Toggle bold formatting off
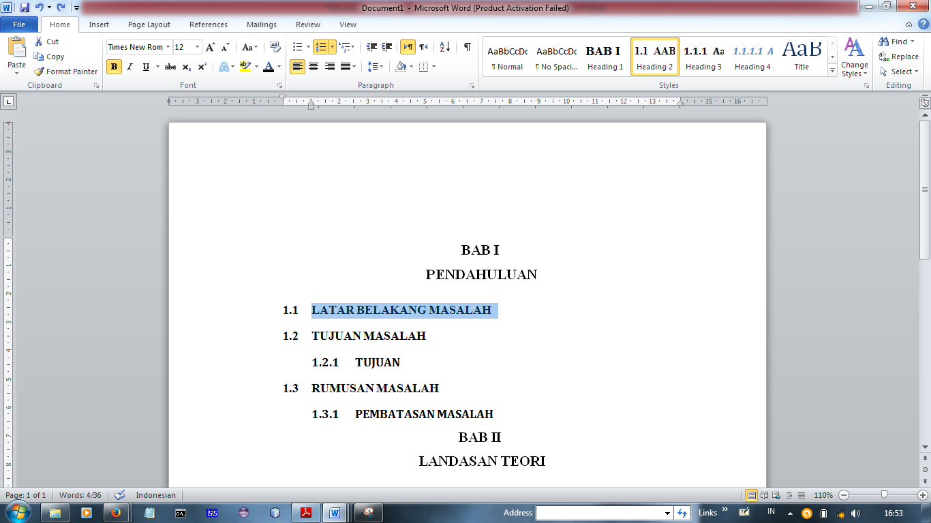The image size is (931, 523). coord(113,67)
